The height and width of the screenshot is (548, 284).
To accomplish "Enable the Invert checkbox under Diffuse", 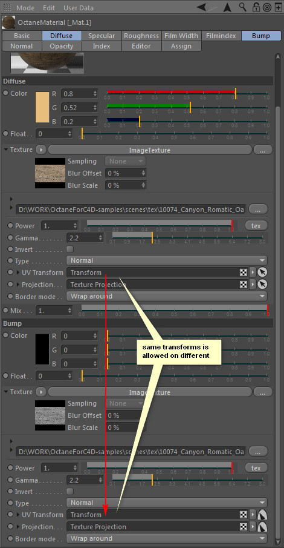I will click(x=69, y=249).
